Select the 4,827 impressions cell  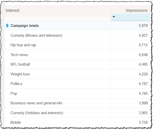pyautogui.click(x=143, y=35)
